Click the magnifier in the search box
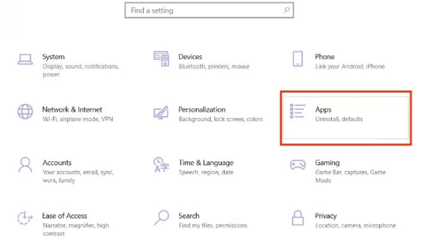The image size is (428, 240). pyautogui.click(x=286, y=10)
